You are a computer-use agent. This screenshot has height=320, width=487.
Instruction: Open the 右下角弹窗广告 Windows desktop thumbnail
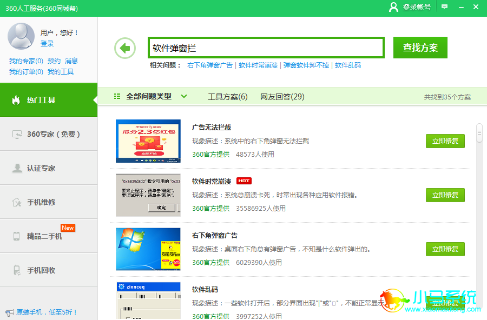148,249
